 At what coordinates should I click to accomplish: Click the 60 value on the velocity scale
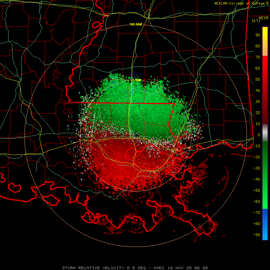258,68
